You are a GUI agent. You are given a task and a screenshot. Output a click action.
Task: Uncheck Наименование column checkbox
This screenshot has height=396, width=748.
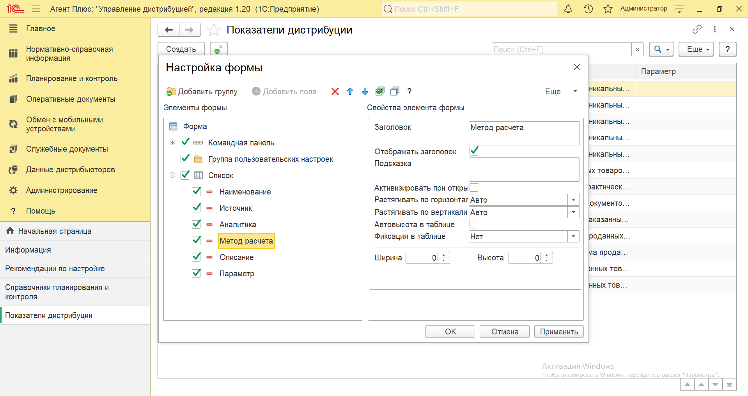pos(197,191)
